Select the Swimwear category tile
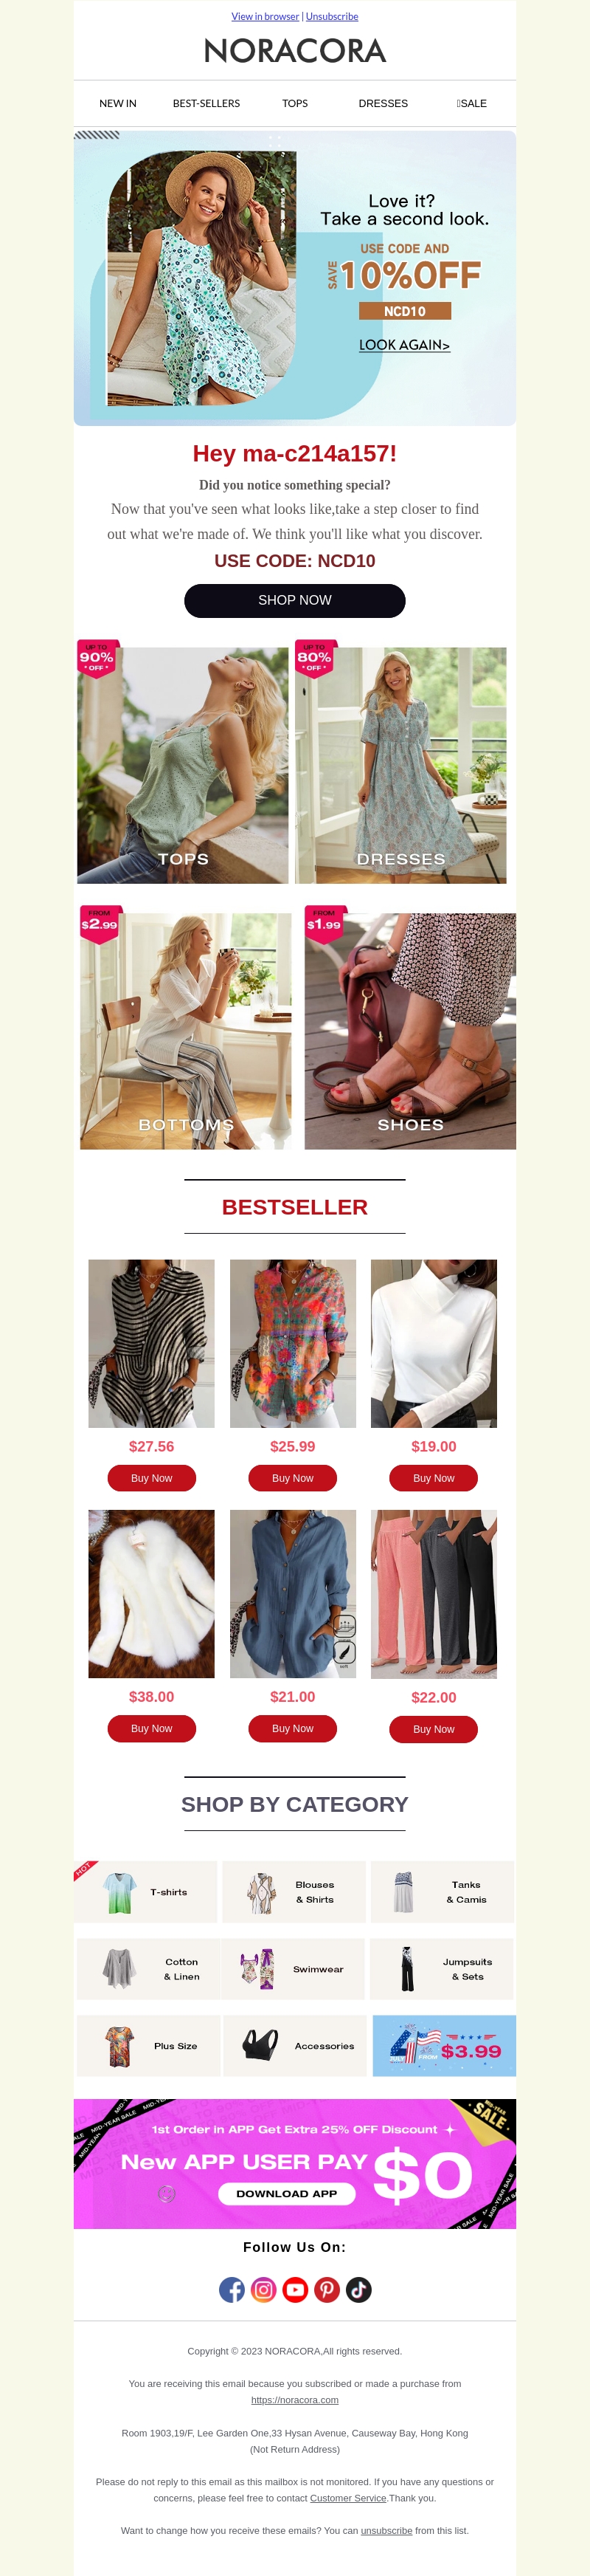Image resolution: width=590 pixels, height=2576 pixels. coord(293,1969)
